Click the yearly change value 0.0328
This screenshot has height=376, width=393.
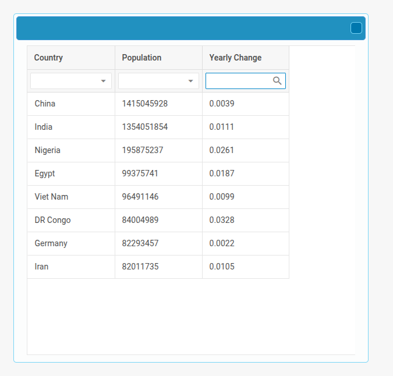pos(222,220)
